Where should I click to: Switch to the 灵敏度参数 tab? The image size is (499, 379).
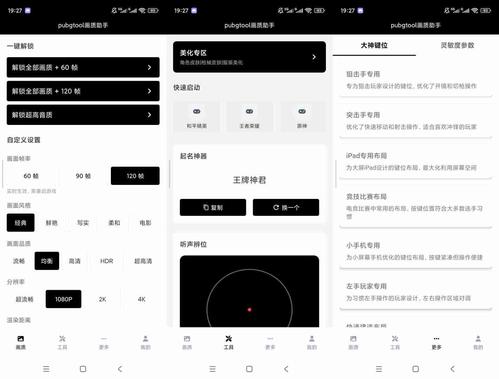[457, 45]
